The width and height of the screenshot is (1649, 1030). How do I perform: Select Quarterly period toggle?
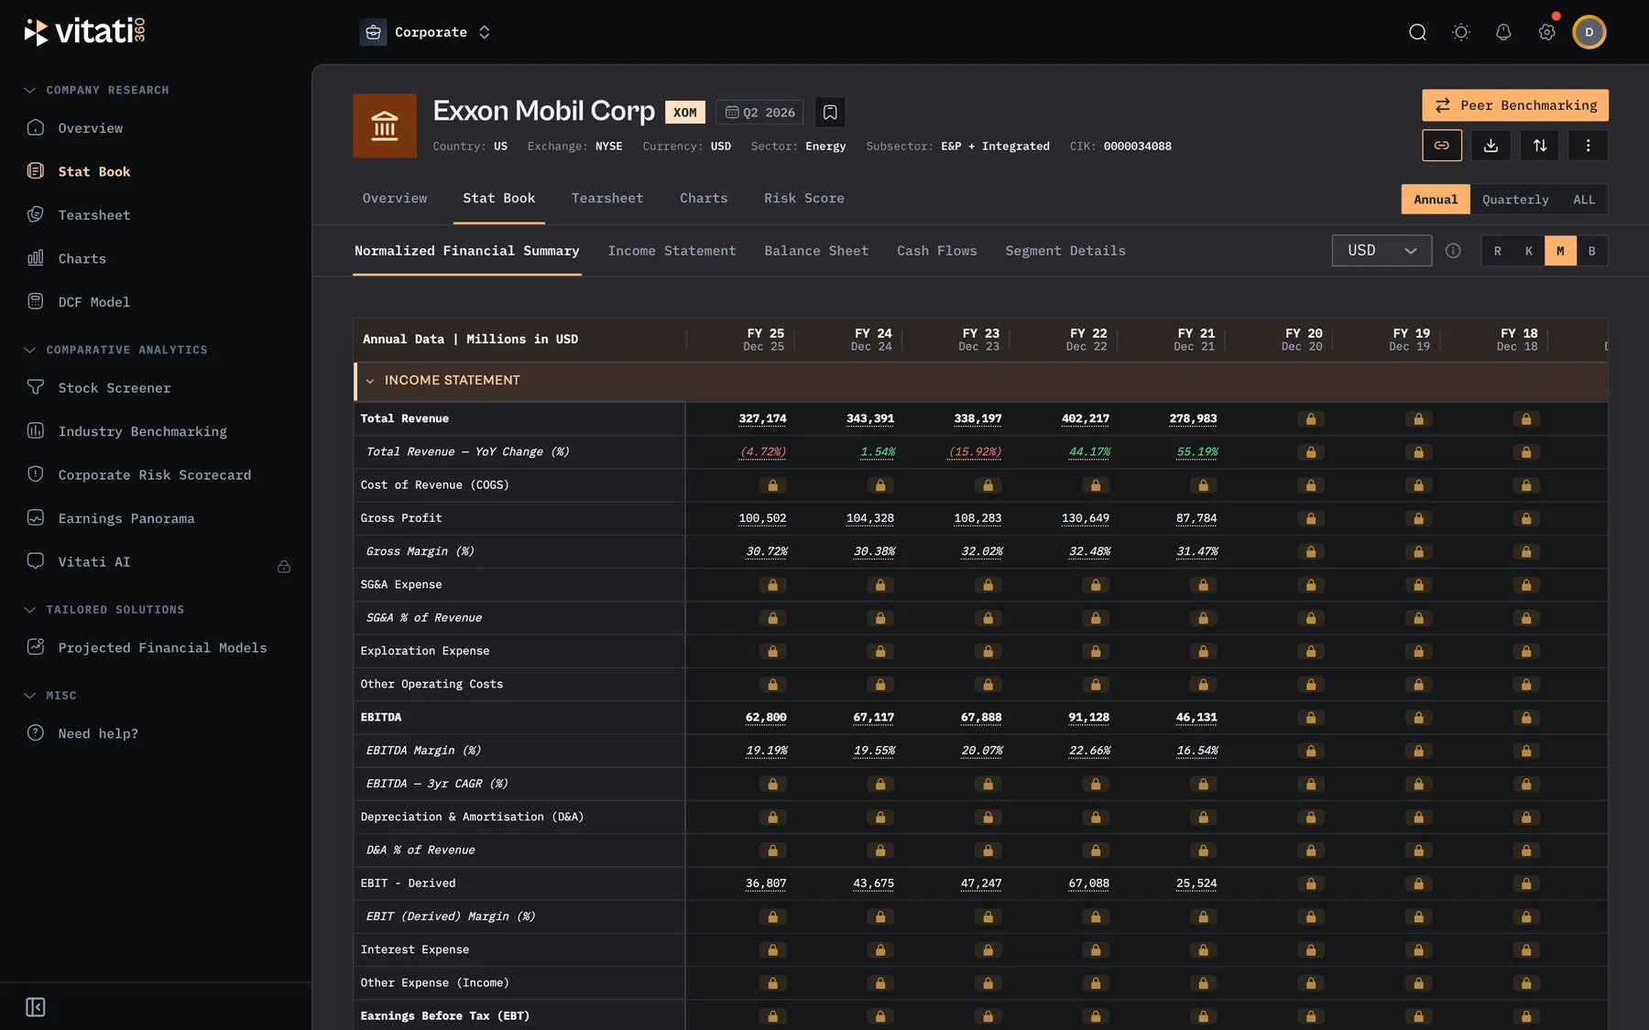1515,200
